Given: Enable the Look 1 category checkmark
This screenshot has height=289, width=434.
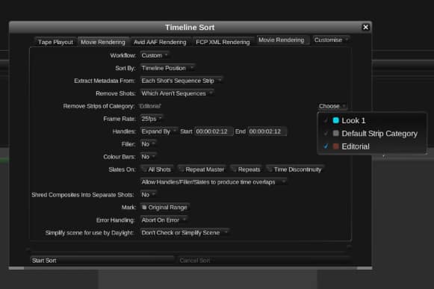Looking at the screenshot, I should point(326,120).
